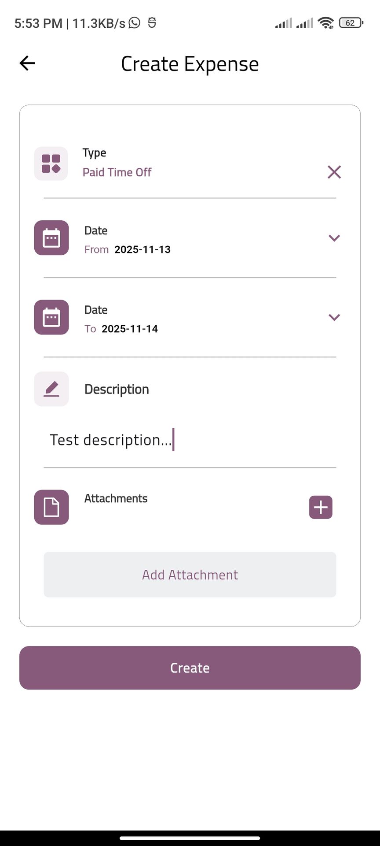Tap the battery indicator in status bar
The width and height of the screenshot is (380, 846).
click(x=351, y=23)
